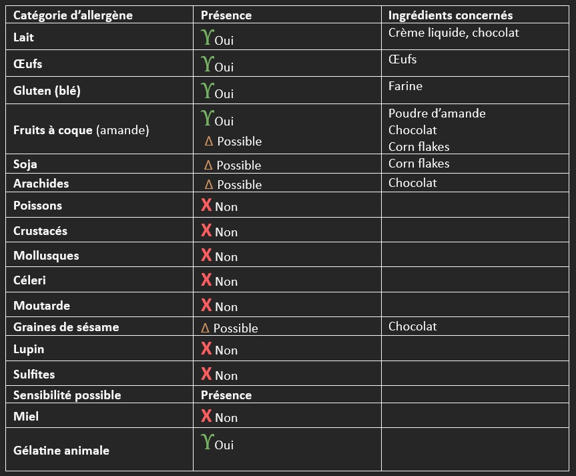
Task: Click the red X icon in Poissons row
Action: coord(206,205)
